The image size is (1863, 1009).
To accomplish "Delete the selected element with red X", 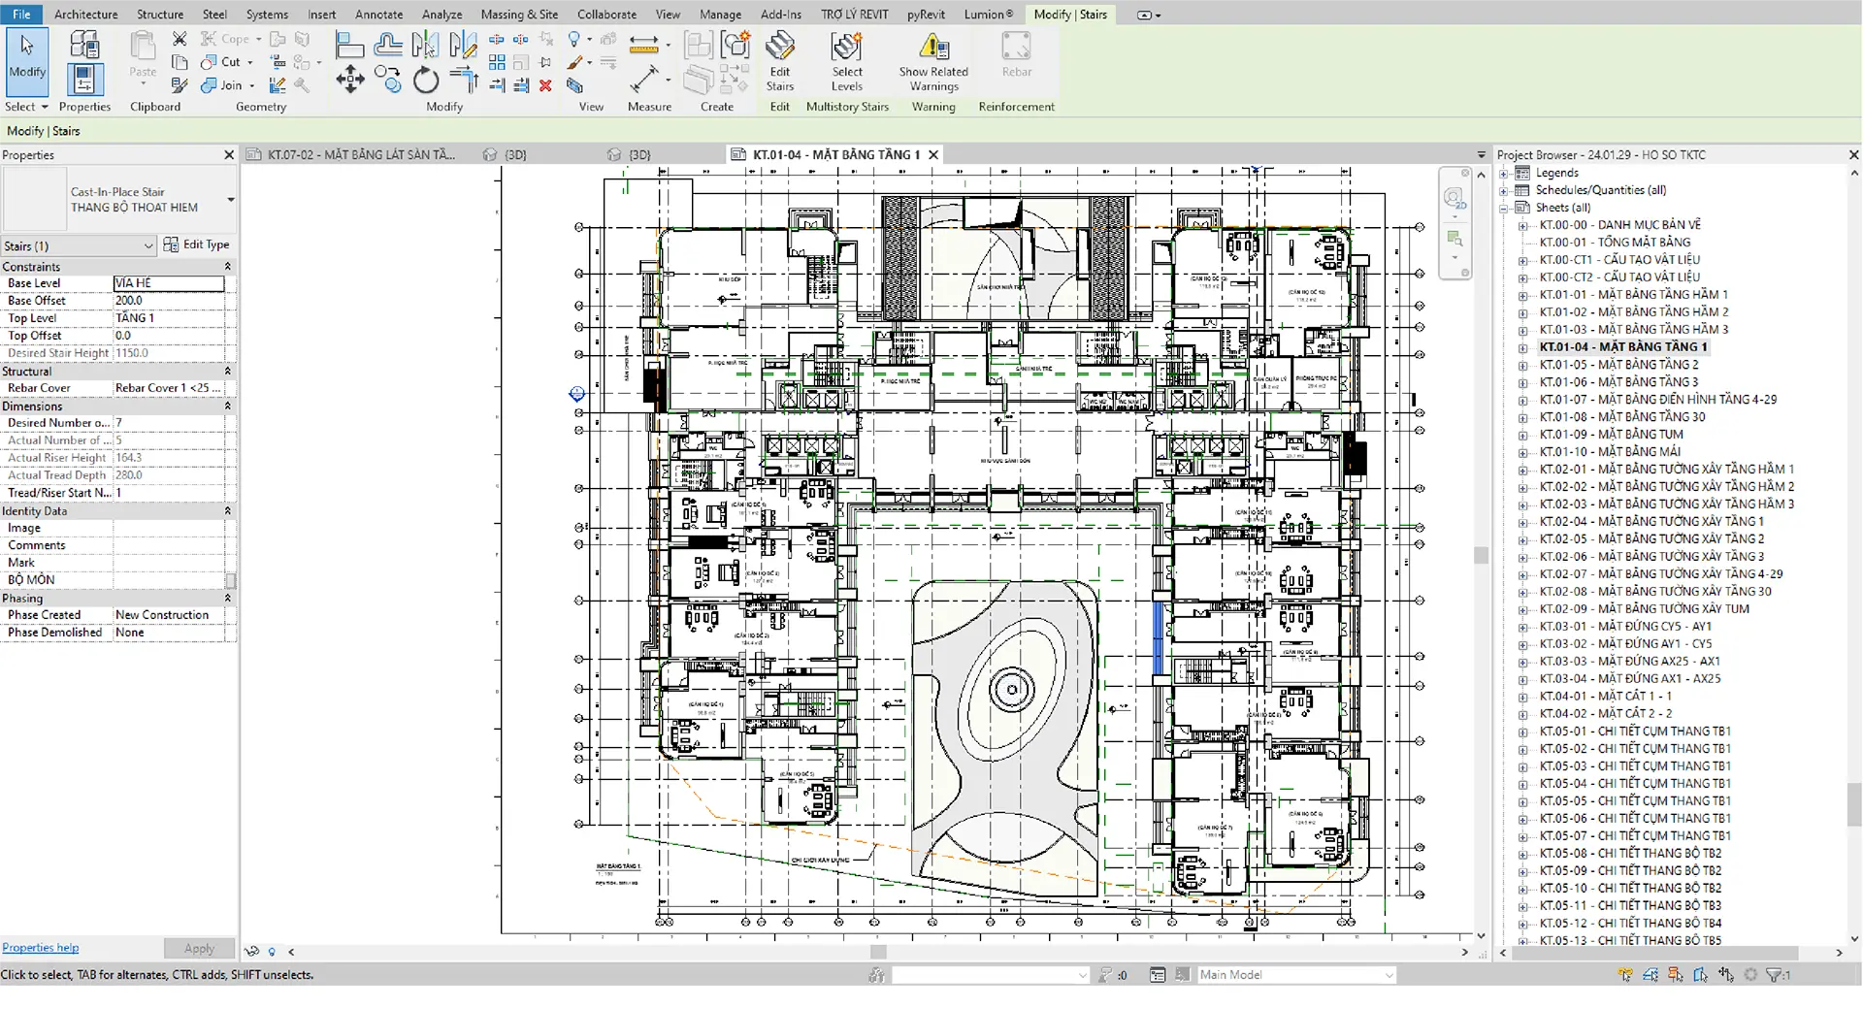I will coord(545,85).
